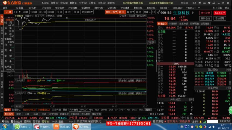Image resolution: width=232 pixels, height=130 pixels.
Task: Click the help question mark beside 分时DDX
Action: 16,93
